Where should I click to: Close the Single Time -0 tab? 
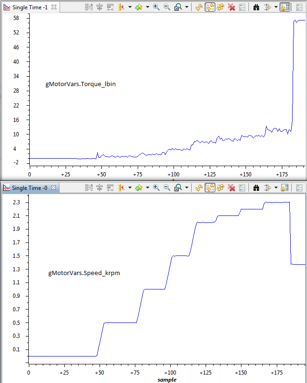53,188
